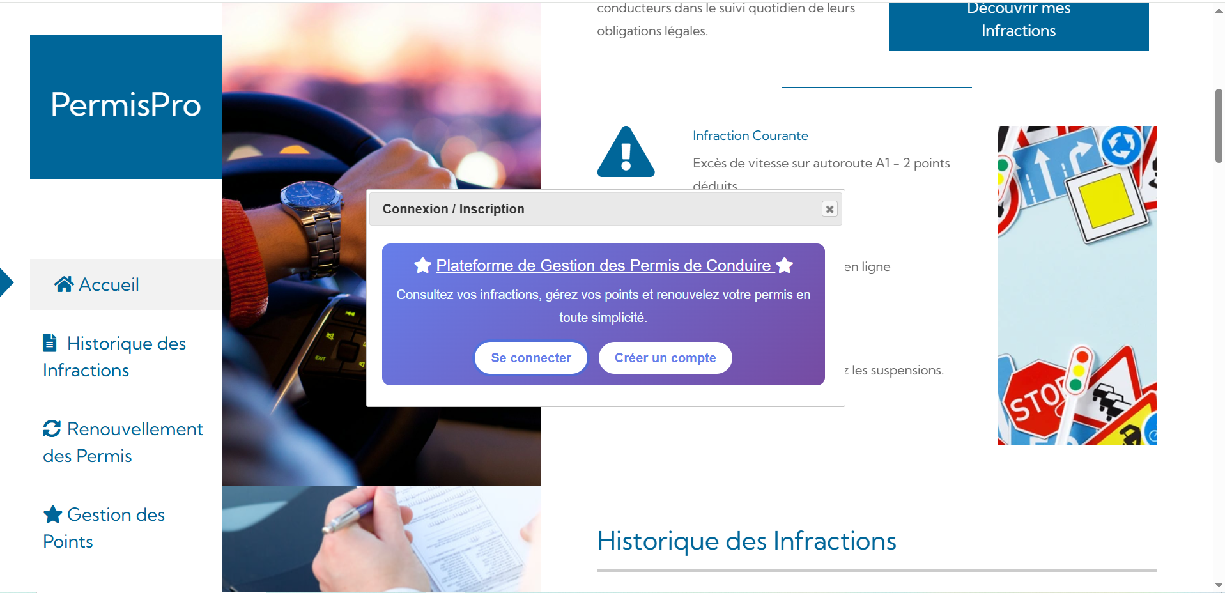Go to the Accueil menu item
The height and width of the screenshot is (593, 1225).
[109, 284]
